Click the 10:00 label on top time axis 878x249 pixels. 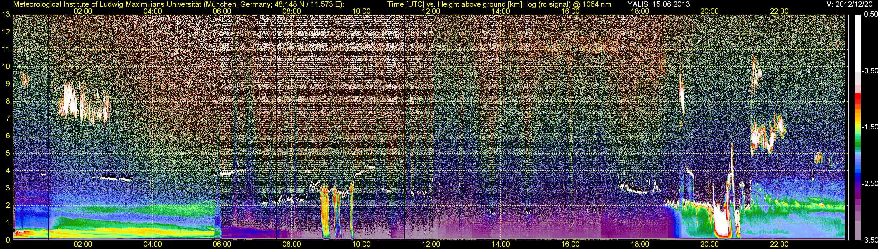coord(361,11)
